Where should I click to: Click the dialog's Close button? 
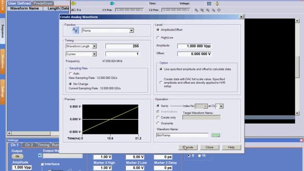209,147
